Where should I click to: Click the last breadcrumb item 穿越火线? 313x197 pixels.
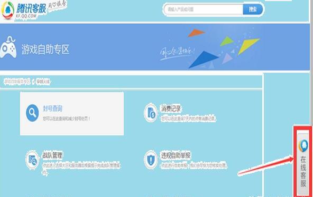tap(43, 82)
